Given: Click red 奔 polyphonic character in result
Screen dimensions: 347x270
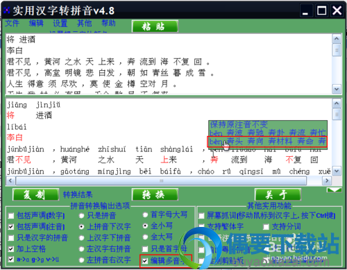Looking at the screenshot, I should (x=214, y=160).
